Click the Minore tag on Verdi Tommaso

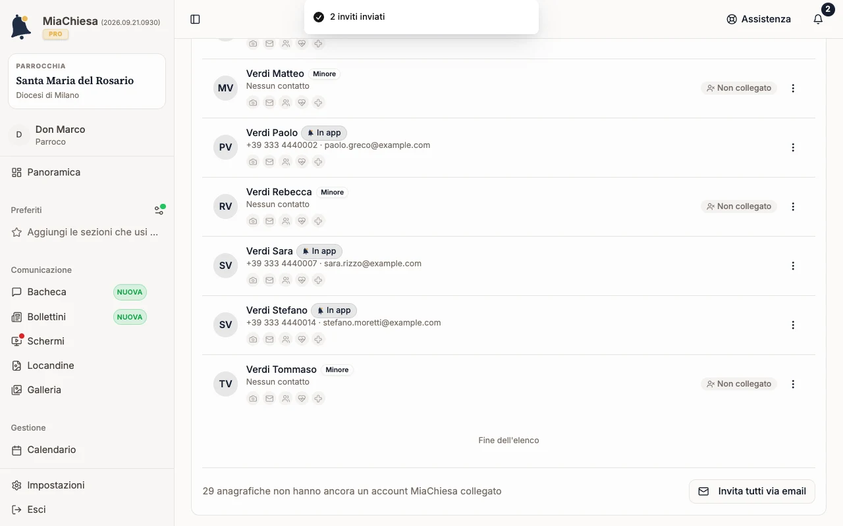pos(337,370)
